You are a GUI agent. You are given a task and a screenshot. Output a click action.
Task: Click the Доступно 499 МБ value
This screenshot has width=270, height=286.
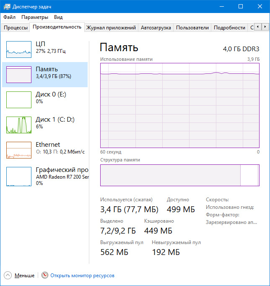click(181, 209)
